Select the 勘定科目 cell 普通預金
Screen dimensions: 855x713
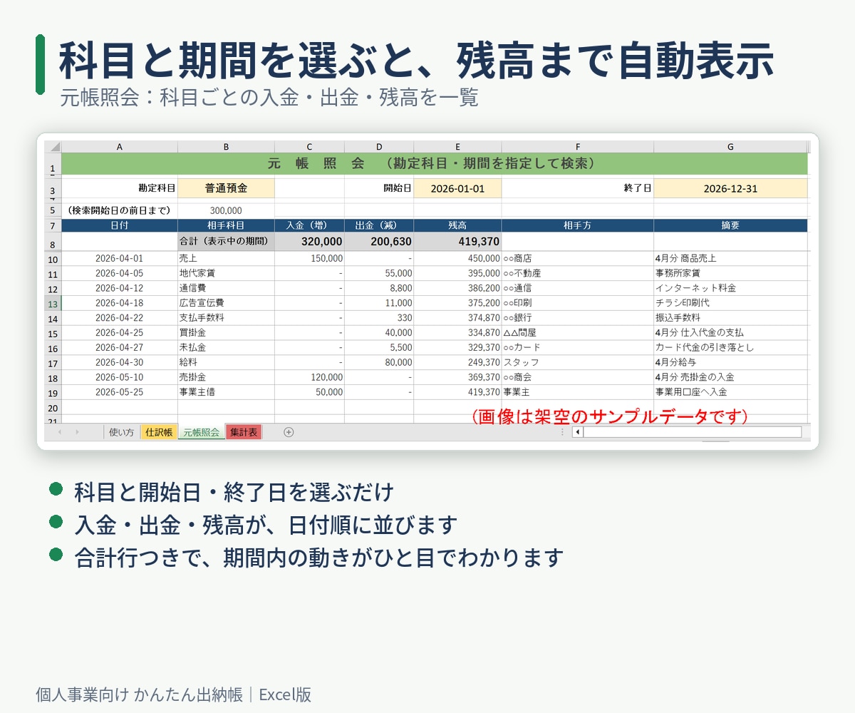point(226,188)
